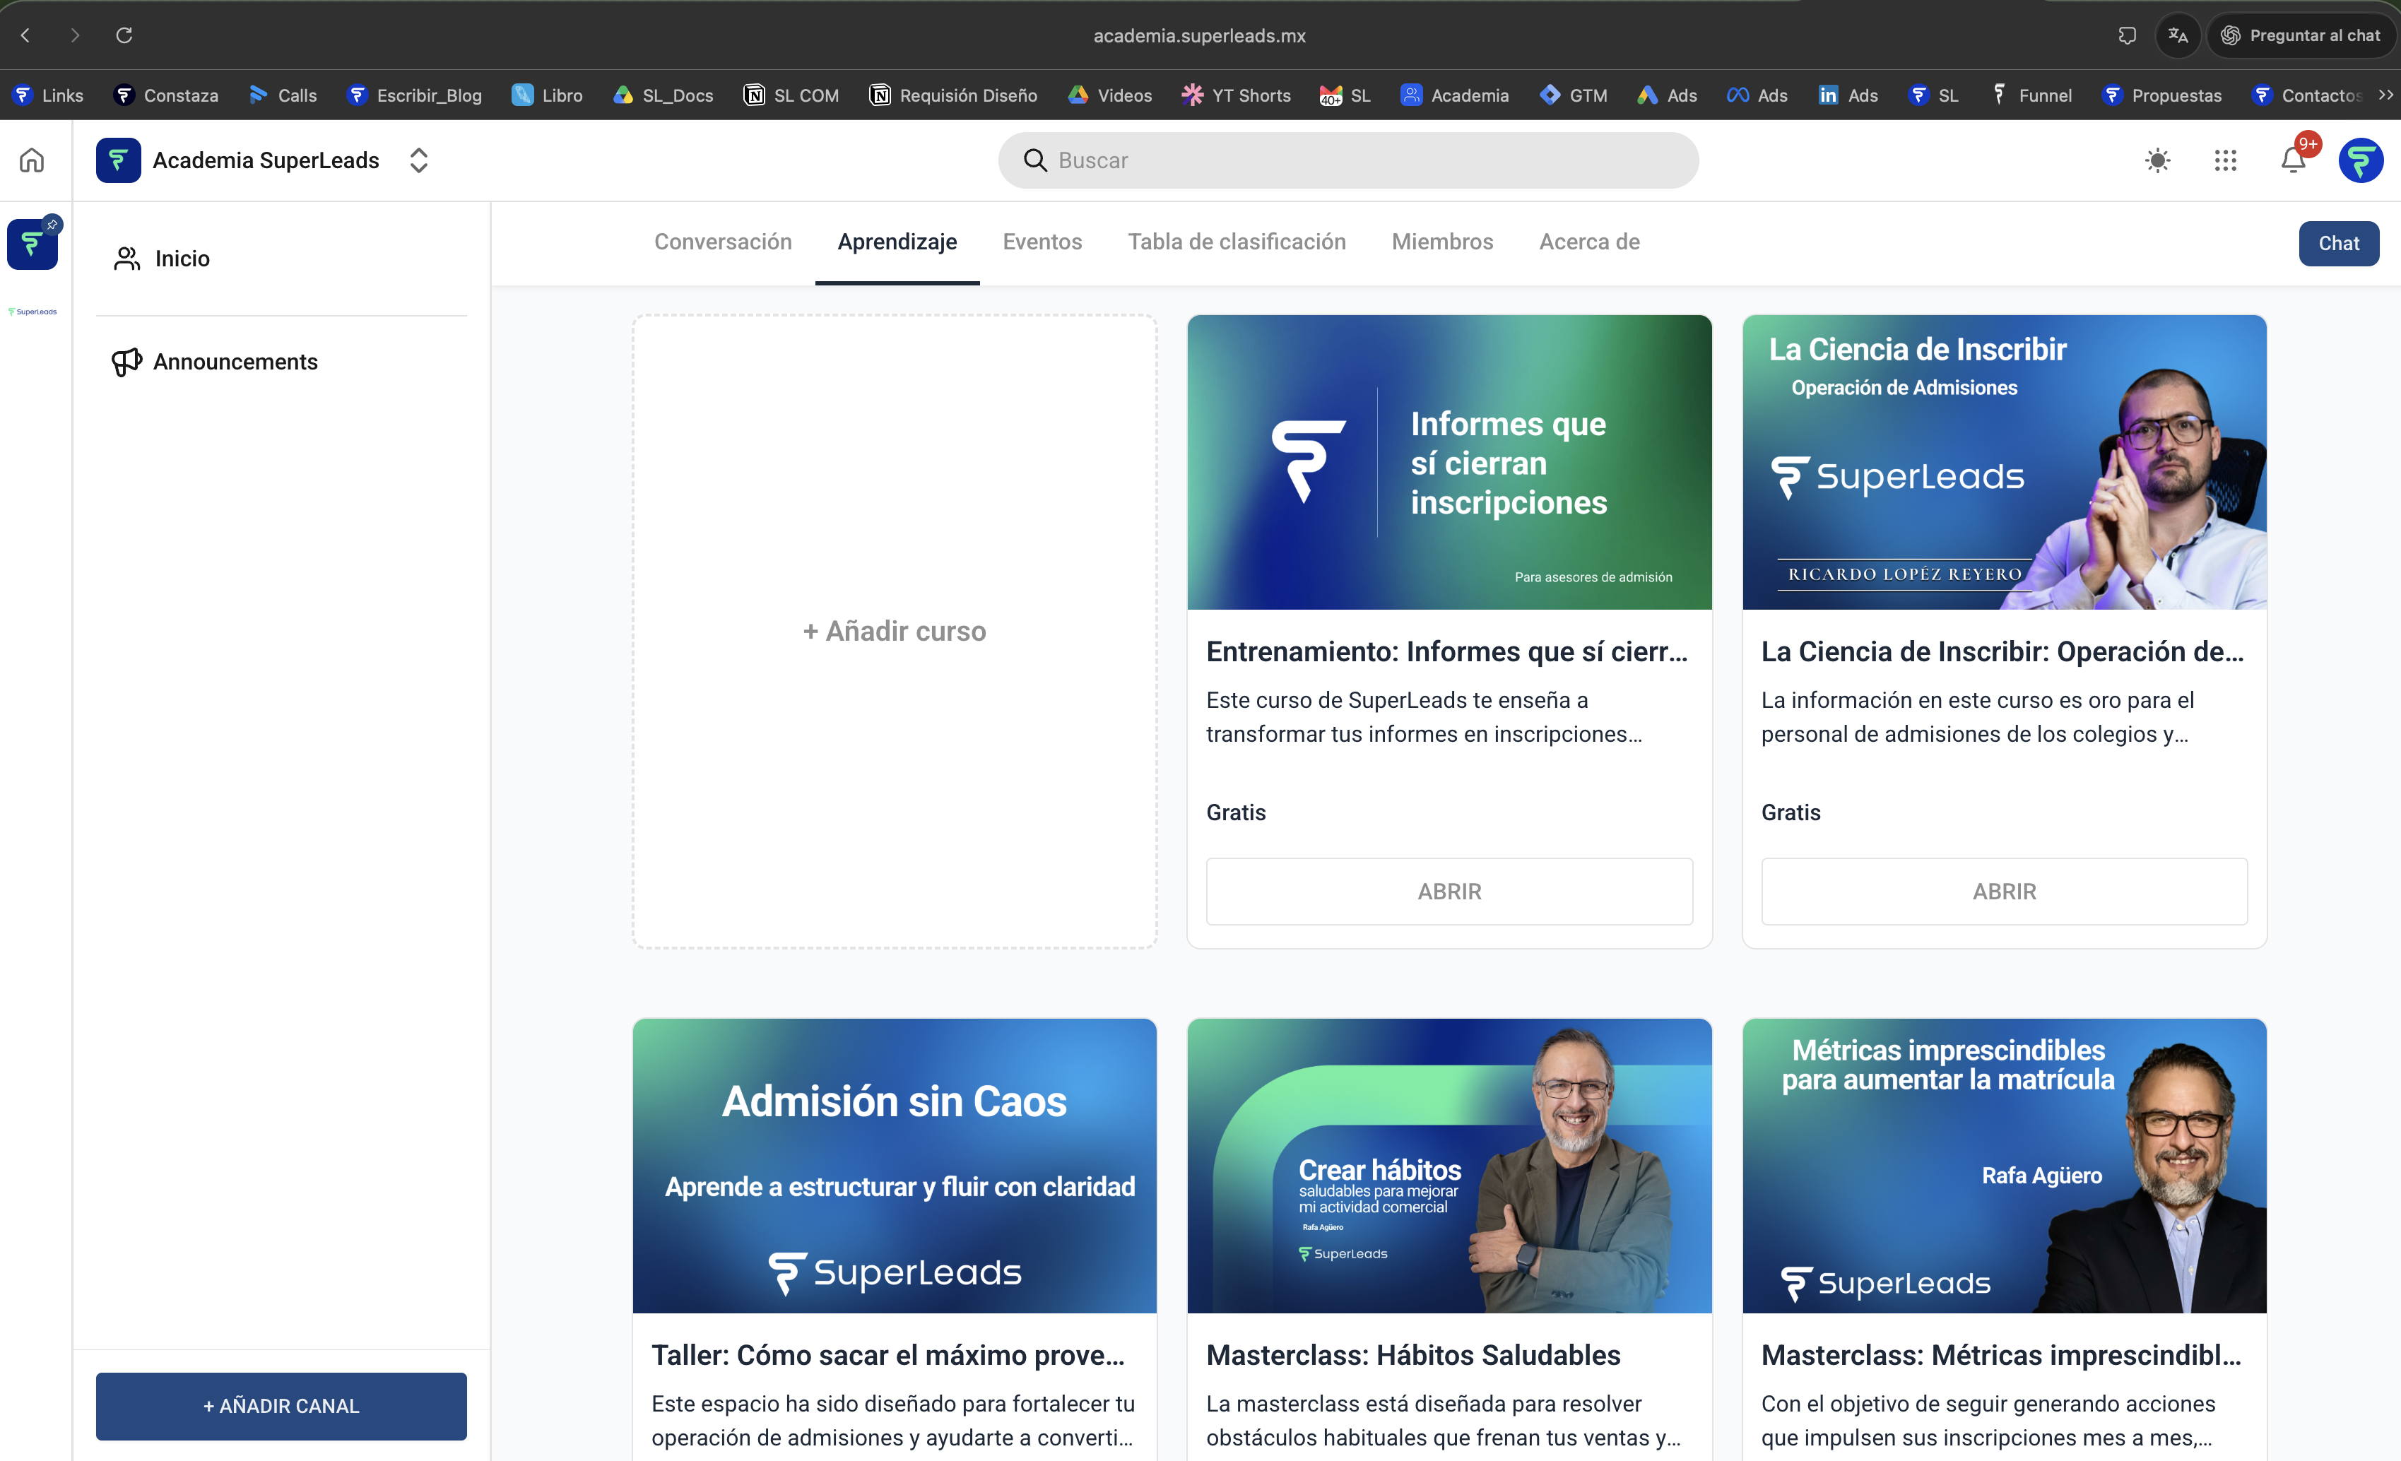Image resolution: width=2401 pixels, height=1461 pixels.
Task: Open the La Ciencia de Inscribir course title
Action: (x=2002, y=651)
